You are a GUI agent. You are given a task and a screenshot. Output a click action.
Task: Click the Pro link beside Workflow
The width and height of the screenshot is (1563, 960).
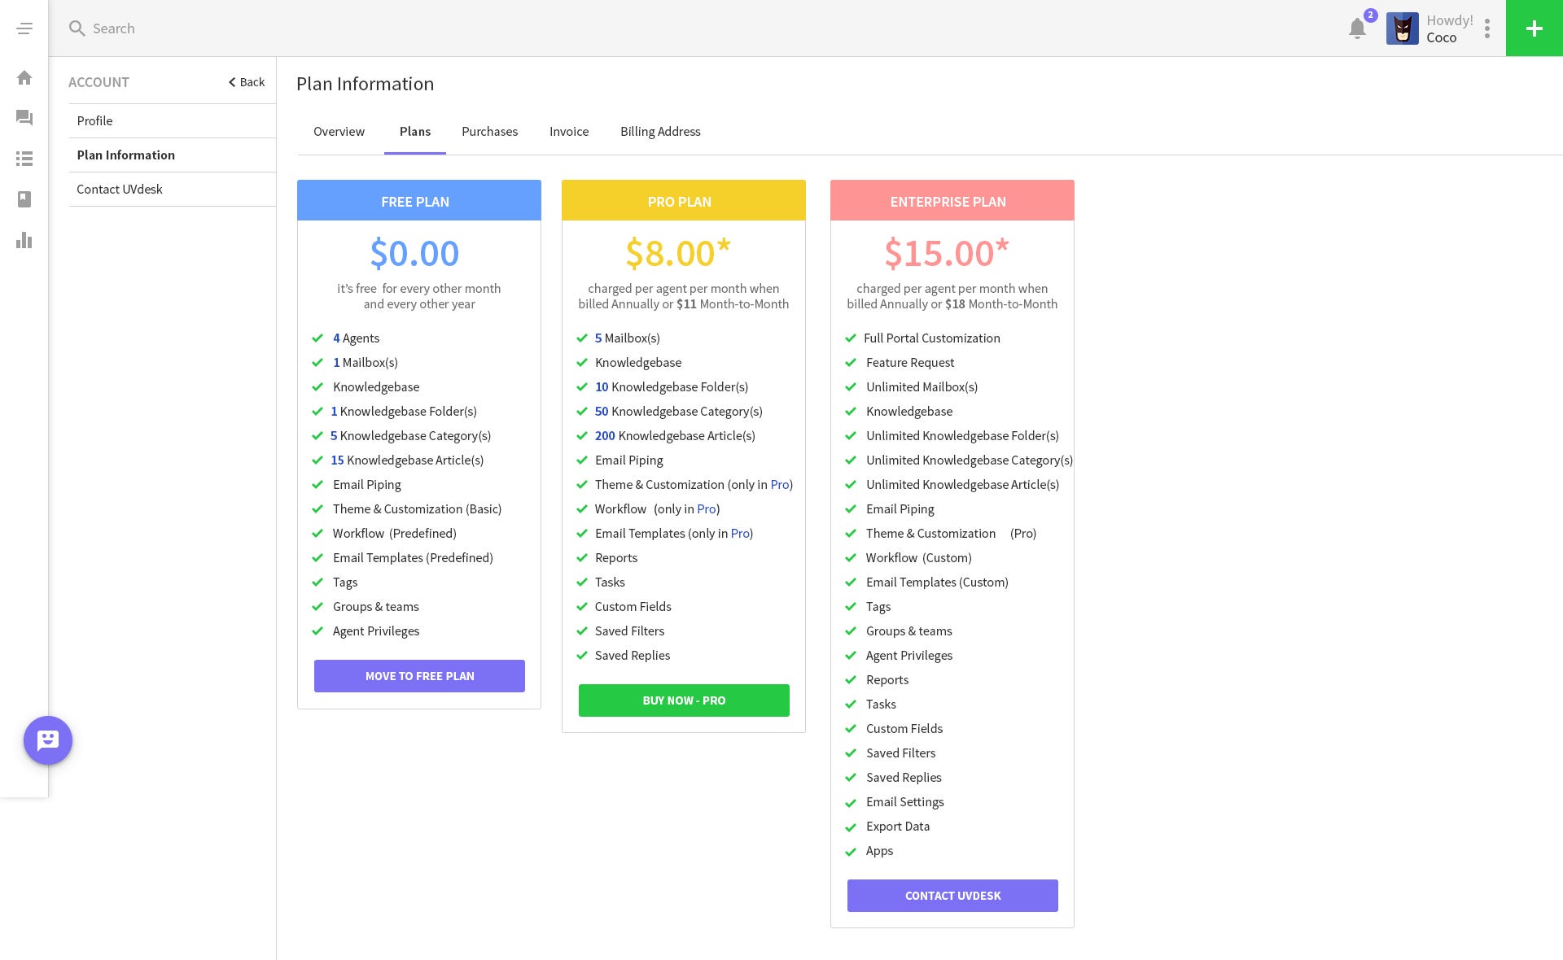(707, 508)
